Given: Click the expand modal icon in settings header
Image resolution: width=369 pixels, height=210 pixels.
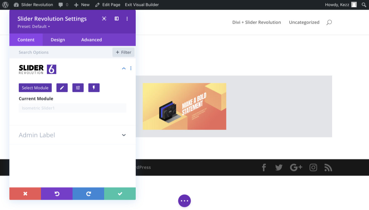Looking at the screenshot, I should (104, 18).
